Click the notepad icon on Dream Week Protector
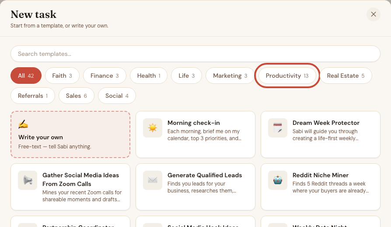 [x=278, y=128]
